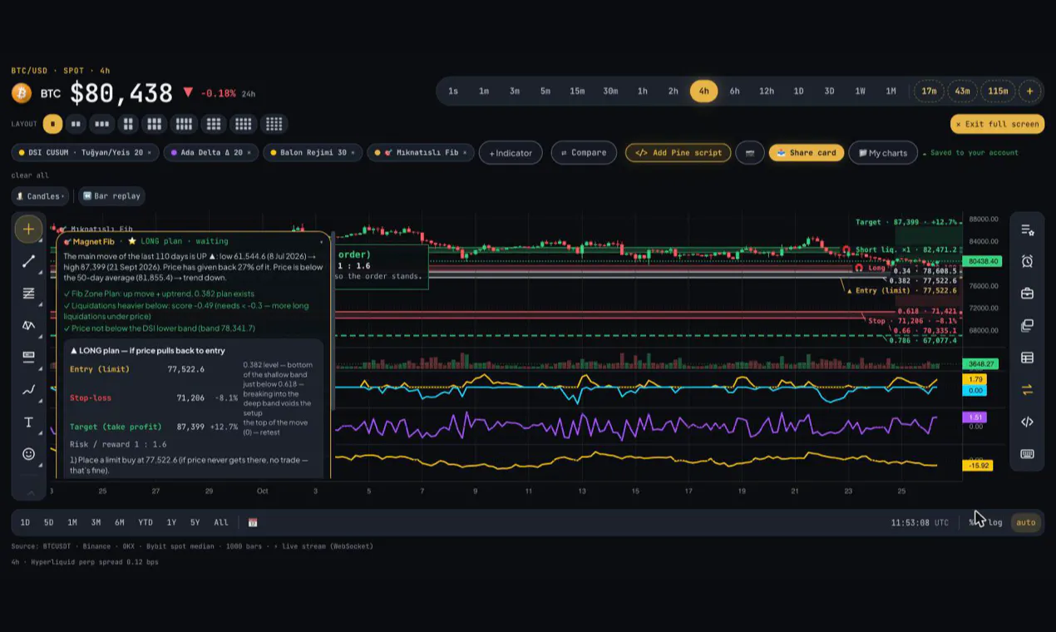Viewport: 1056px width, 632px height.
Task: Select the crosshair cursor tool
Action: (x=28, y=229)
